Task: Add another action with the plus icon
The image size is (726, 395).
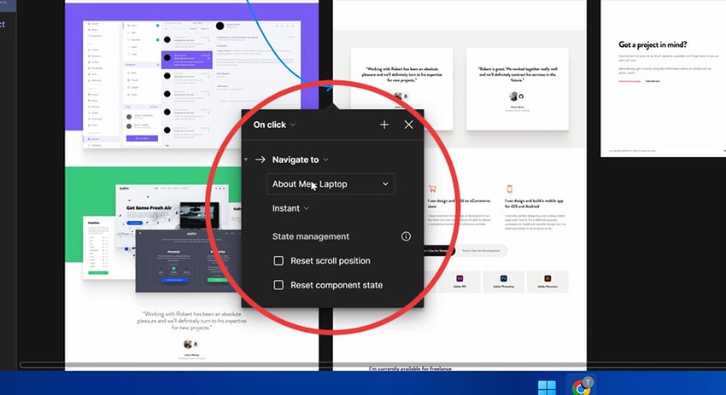Action: 384,125
